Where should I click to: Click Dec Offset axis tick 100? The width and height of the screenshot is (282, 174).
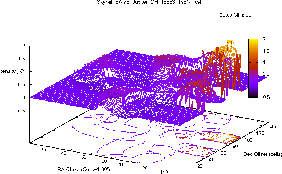tap(248, 140)
